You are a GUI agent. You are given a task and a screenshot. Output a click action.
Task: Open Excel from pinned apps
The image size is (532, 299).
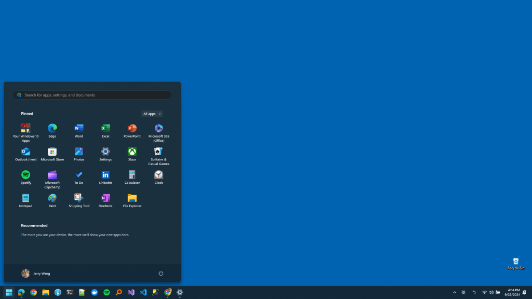tap(105, 130)
